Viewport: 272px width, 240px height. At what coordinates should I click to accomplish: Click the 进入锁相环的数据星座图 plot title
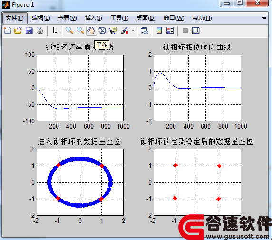pos(79,141)
